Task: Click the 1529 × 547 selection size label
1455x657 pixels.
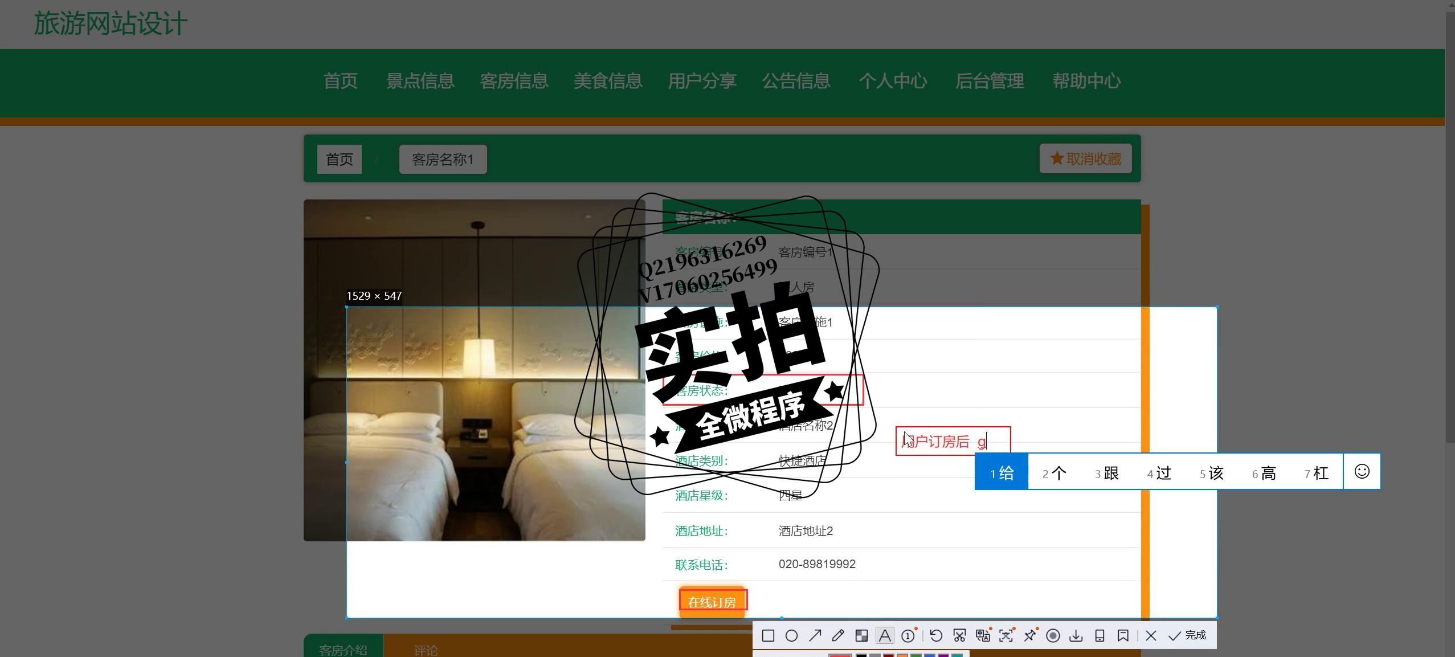Action: tap(374, 296)
